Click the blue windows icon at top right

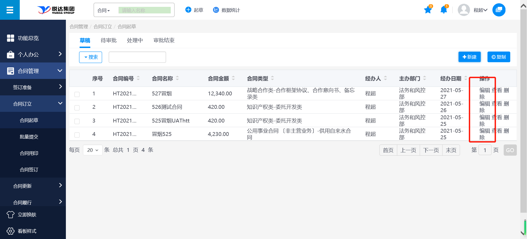pyautogui.click(x=499, y=10)
